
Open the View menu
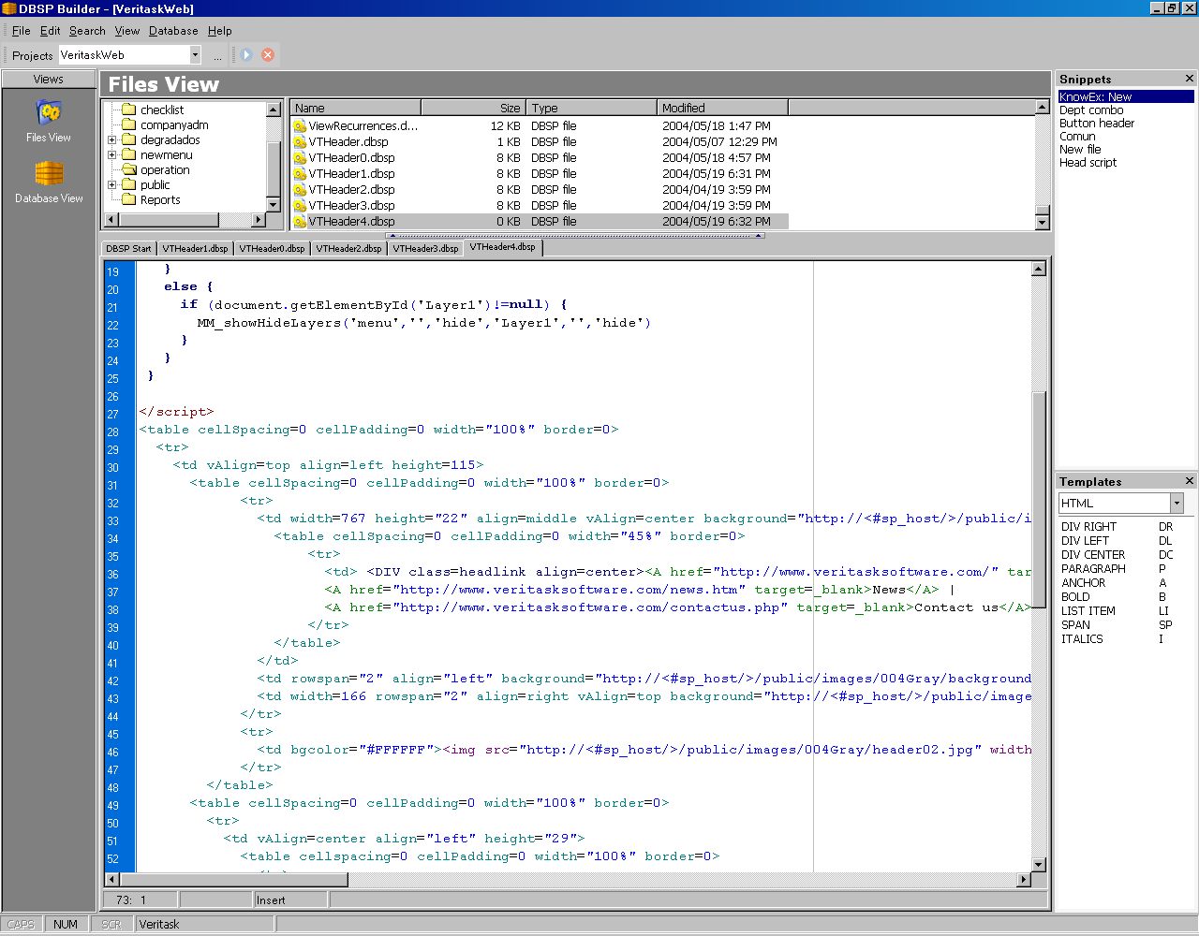(x=127, y=31)
